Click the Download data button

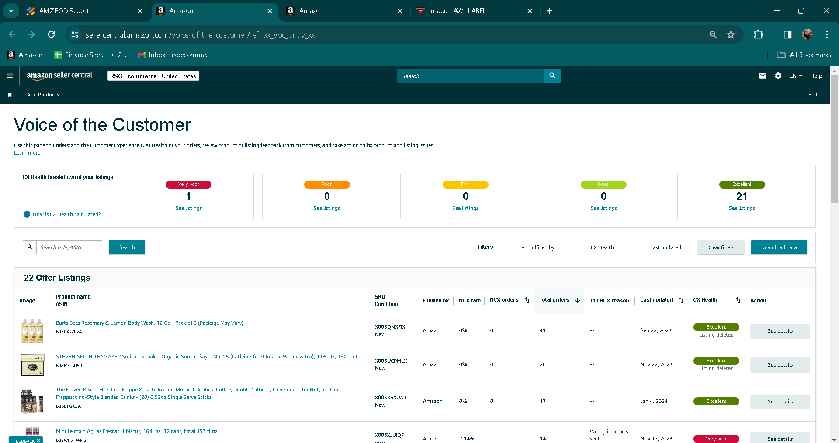click(x=779, y=247)
